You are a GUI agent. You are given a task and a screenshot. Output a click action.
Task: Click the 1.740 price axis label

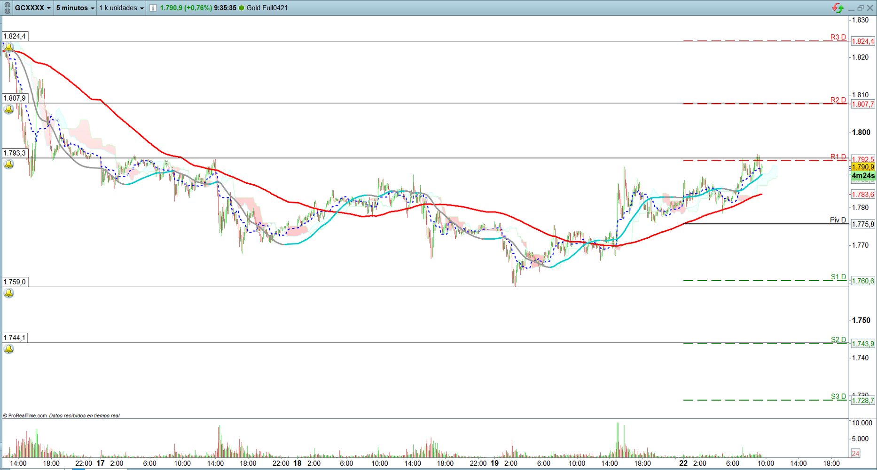[x=861, y=358]
